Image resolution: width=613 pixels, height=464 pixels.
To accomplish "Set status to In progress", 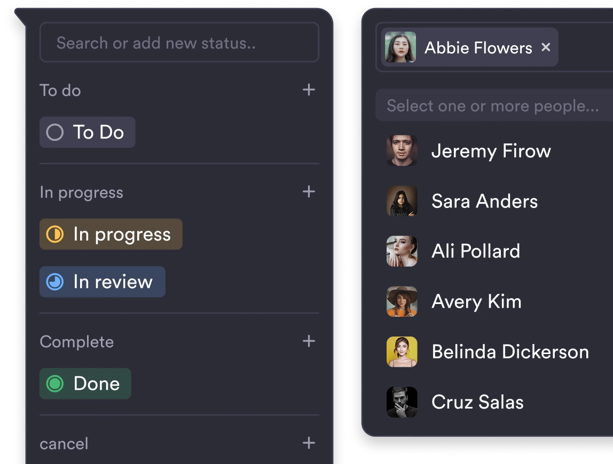I will point(122,234).
